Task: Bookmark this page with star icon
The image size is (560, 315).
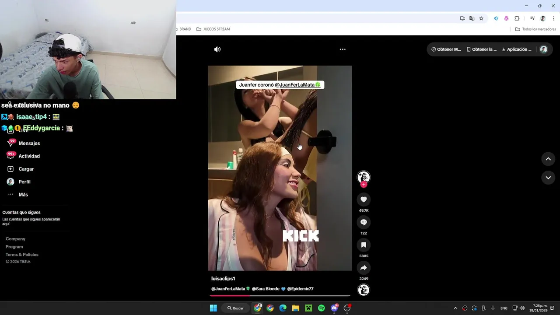Action: (481, 18)
